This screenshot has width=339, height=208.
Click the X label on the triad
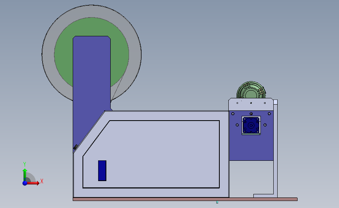click(42, 181)
